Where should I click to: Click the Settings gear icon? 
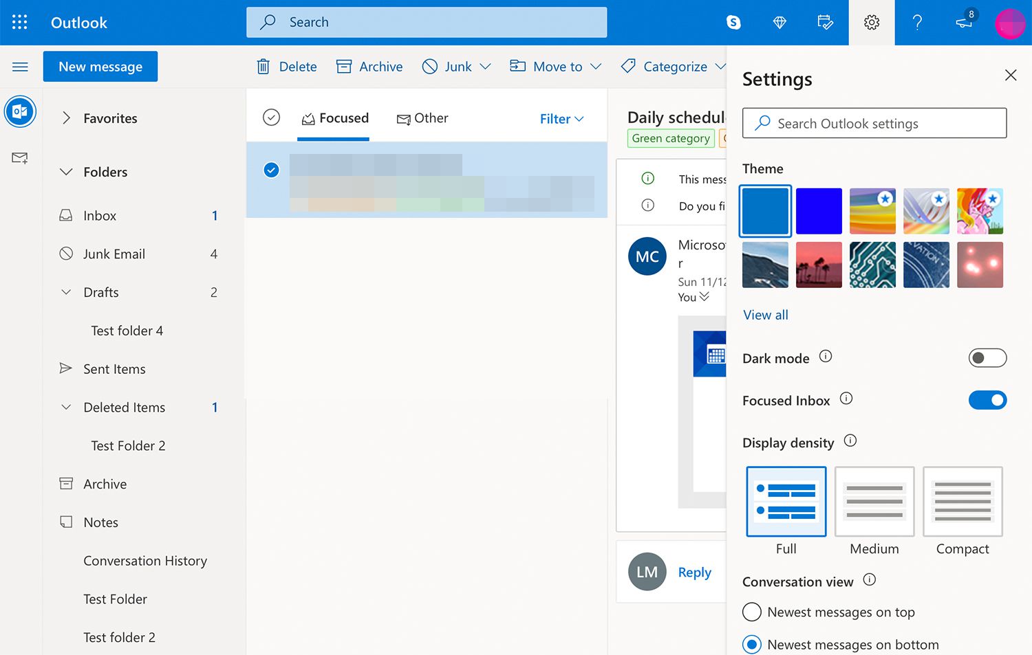coord(872,23)
